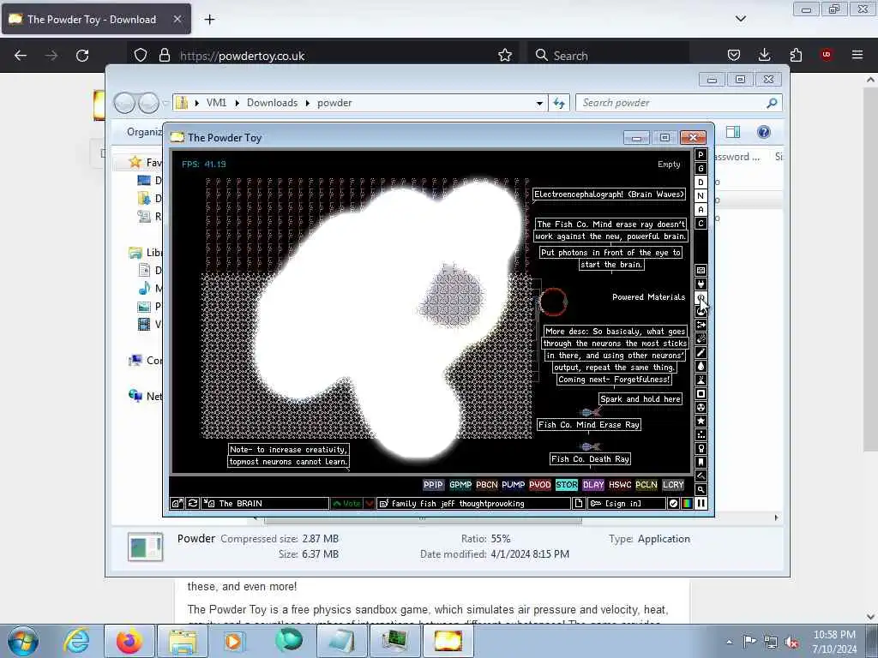Open the Explosives element menu icon

701,339
